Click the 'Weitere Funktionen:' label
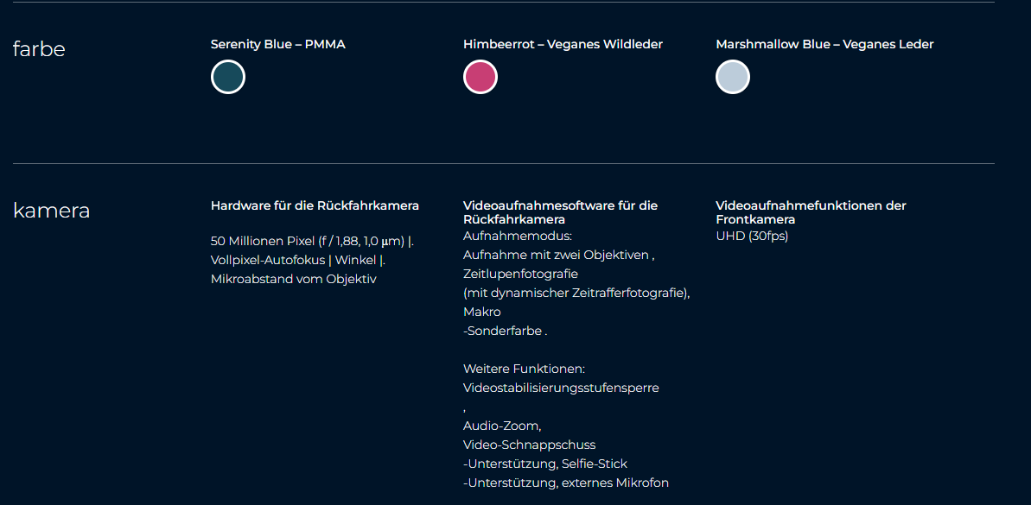The height and width of the screenshot is (505, 1031). tap(524, 369)
